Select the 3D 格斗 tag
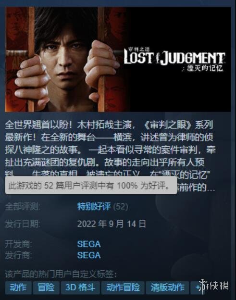This screenshot has height=300, width=236. 80,287
